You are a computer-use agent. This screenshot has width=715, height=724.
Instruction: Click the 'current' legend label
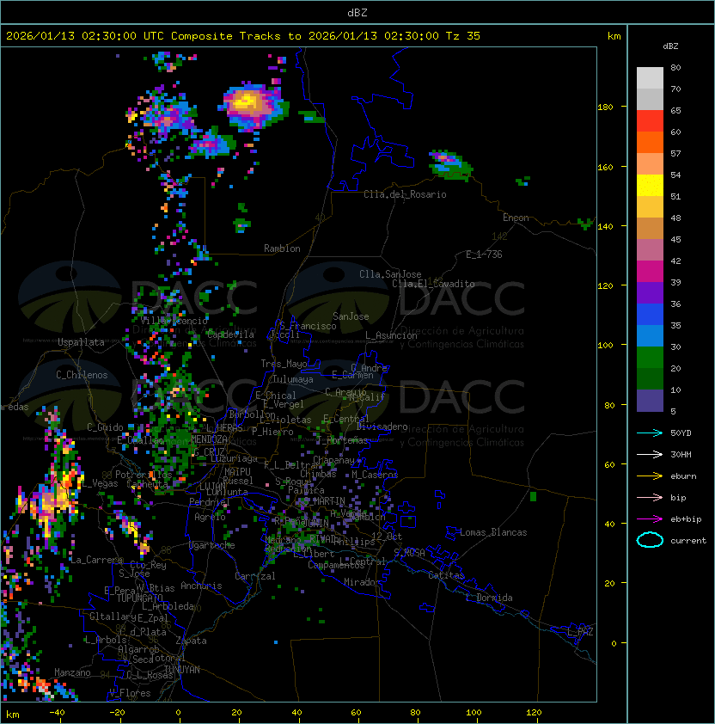click(688, 540)
